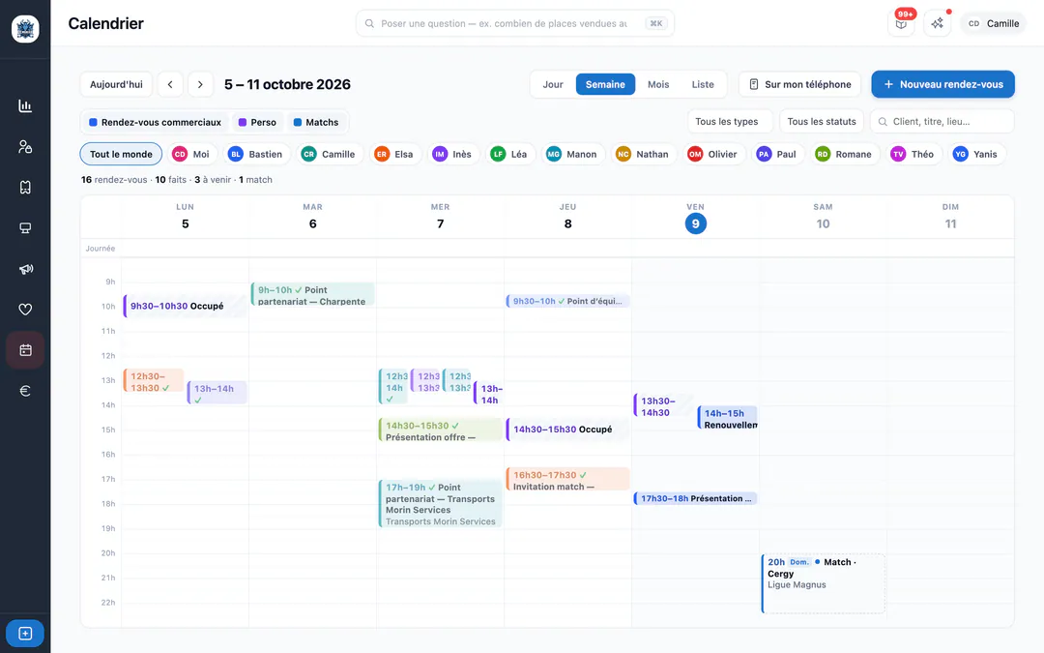Viewport: 1044px width, 653px height.
Task: Toggle the Perso legend filter
Action: click(257, 122)
